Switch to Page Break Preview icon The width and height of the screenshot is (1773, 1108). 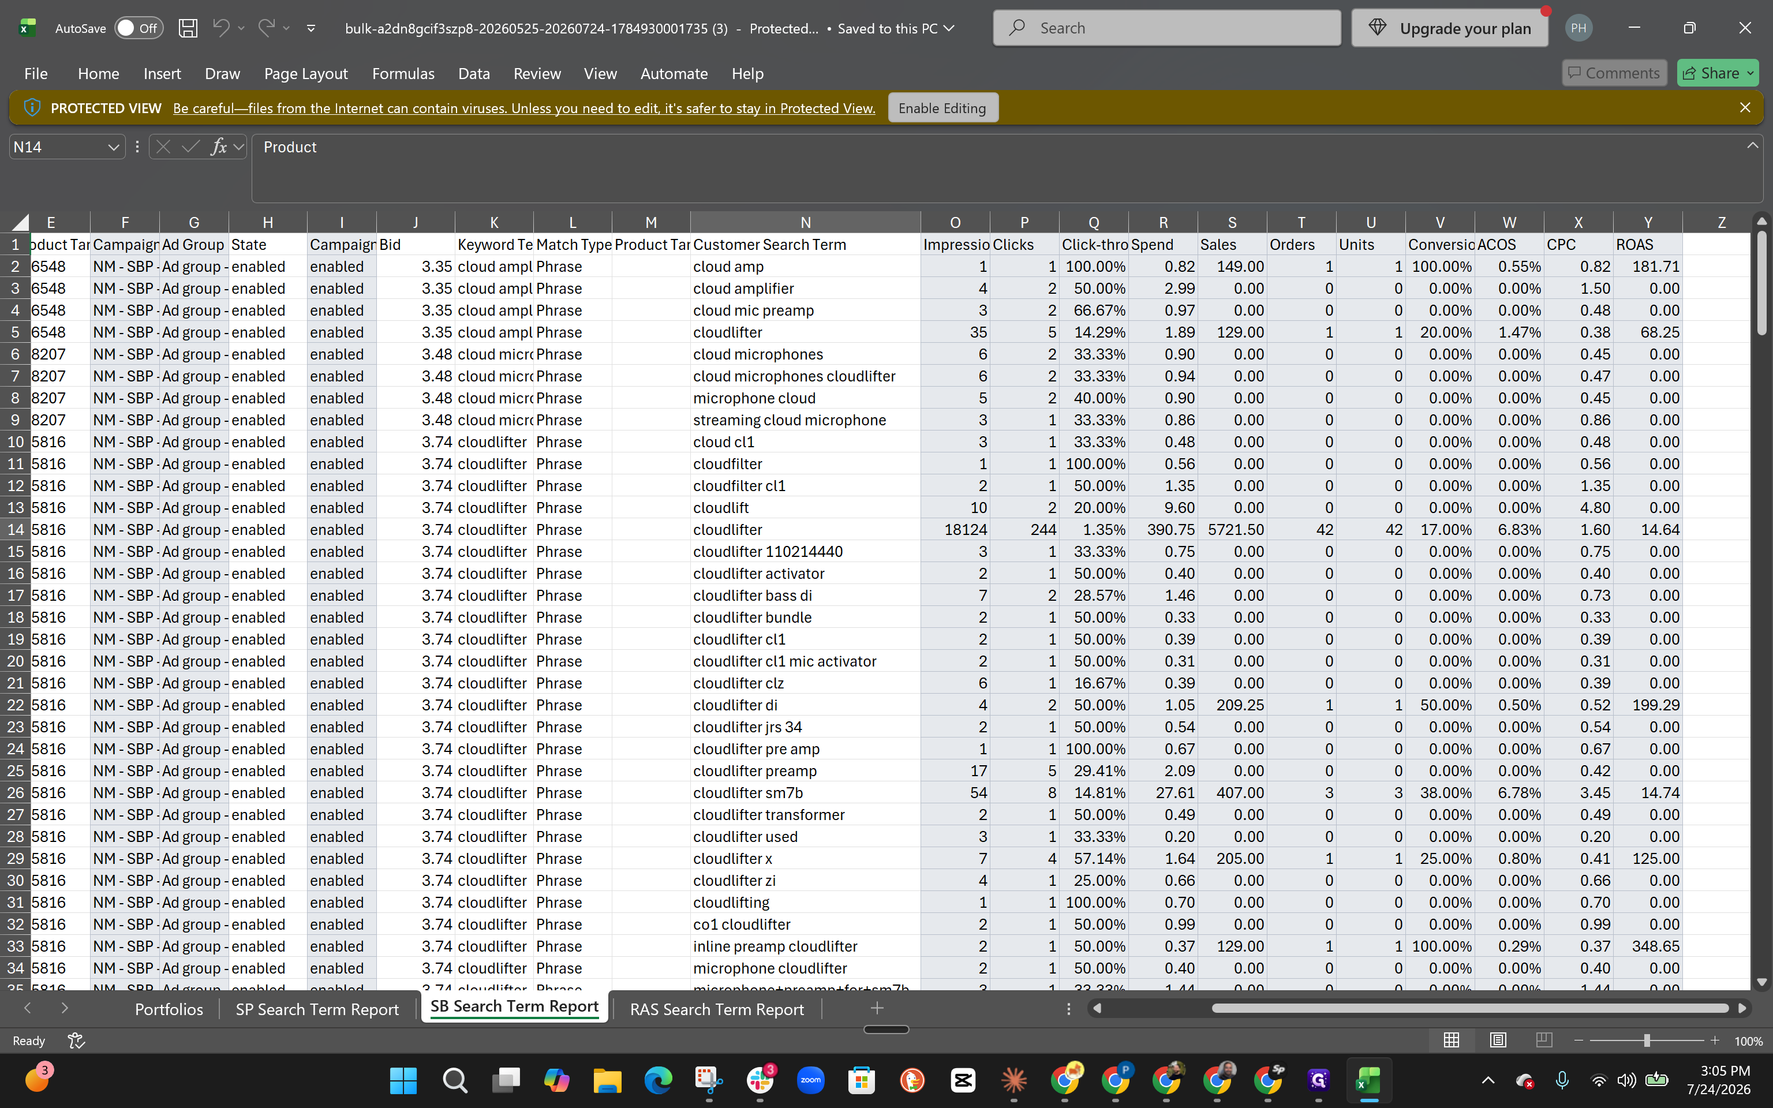point(1544,1040)
